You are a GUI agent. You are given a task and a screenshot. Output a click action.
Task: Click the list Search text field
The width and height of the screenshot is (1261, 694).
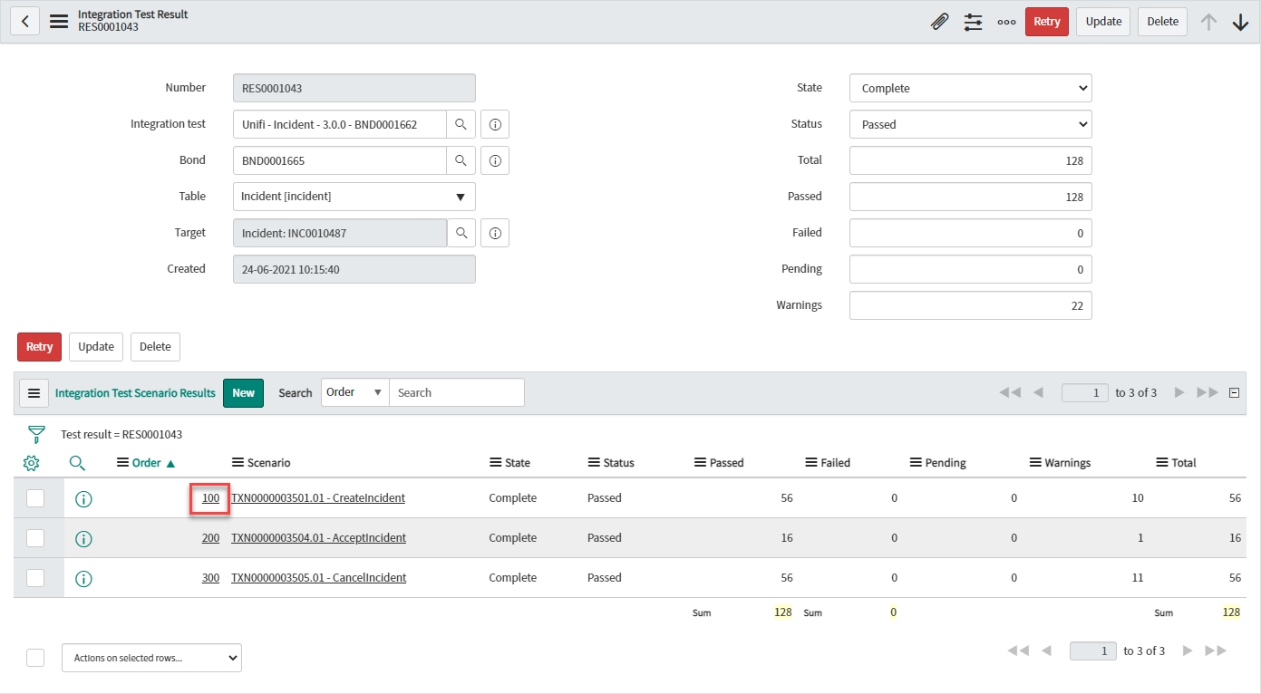(456, 392)
